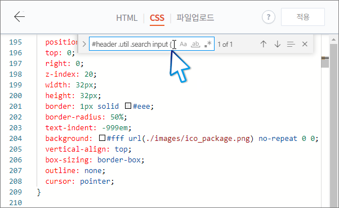This screenshot has height=208, width=339.
Task: Click the 'right: 0;' line
Action: click(x=64, y=64)
